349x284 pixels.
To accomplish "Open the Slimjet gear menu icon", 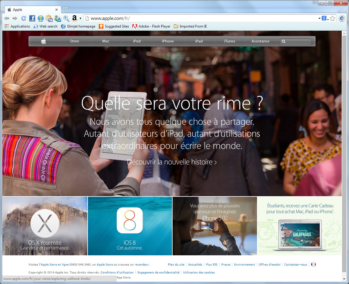I will pyautogui.click(x=342, y=18).
